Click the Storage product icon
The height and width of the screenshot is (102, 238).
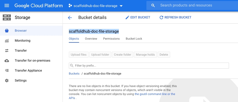pos(7,17)
